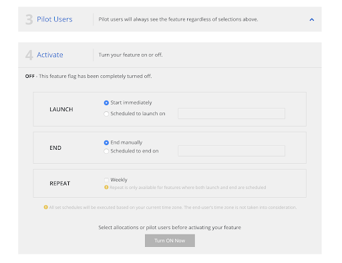Click the scheduled end date field
This screenshot has height=263, width=342.
tap(231, 151)
